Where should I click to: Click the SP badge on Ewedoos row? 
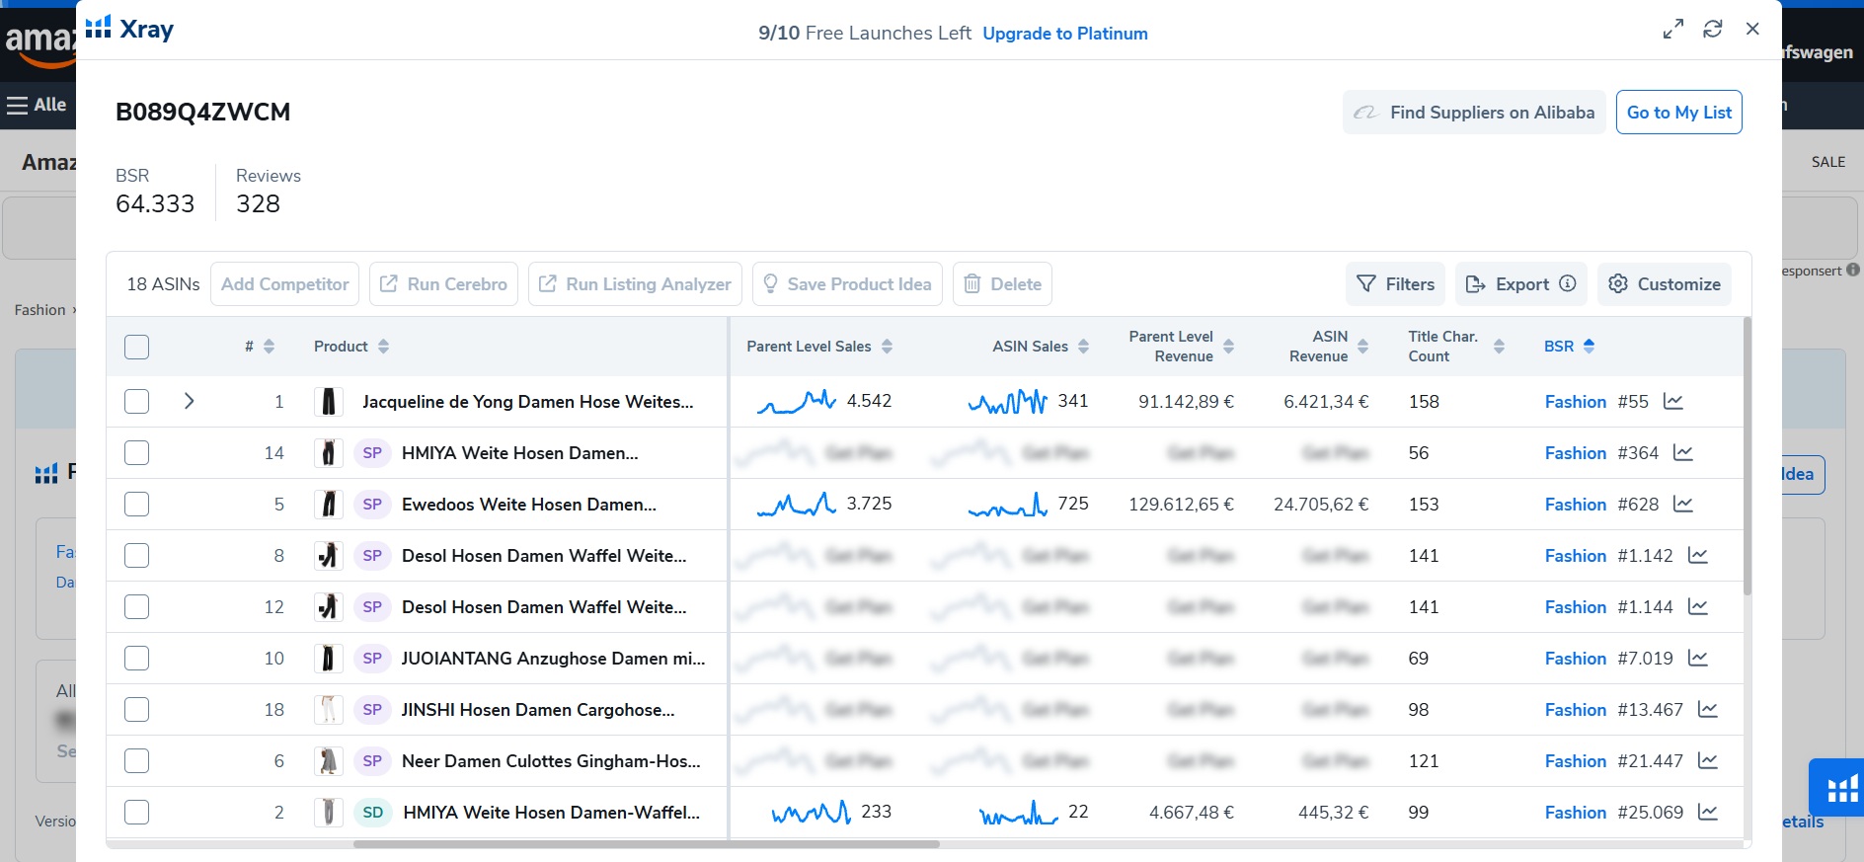(x=372, y=505)
